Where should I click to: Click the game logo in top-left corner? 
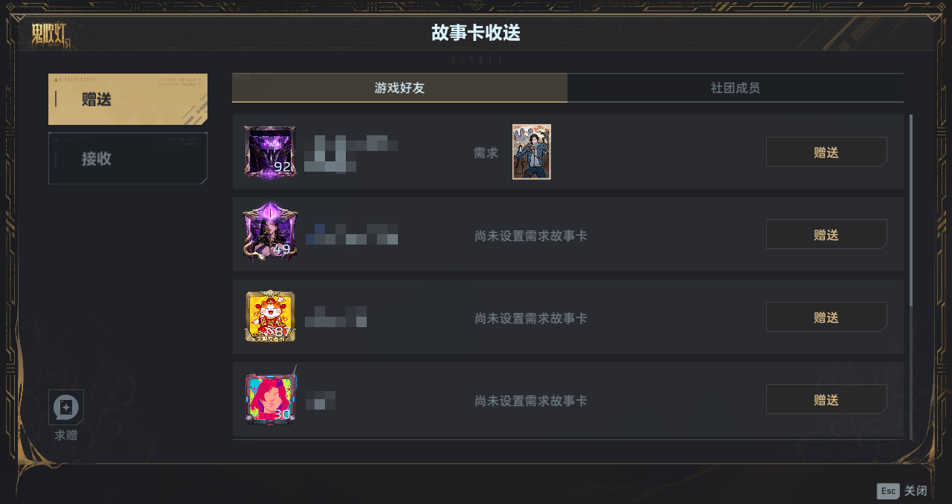pos(51,34)
